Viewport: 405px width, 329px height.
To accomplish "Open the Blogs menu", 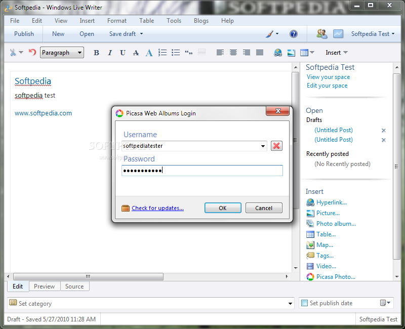I will tap(201, 21).
